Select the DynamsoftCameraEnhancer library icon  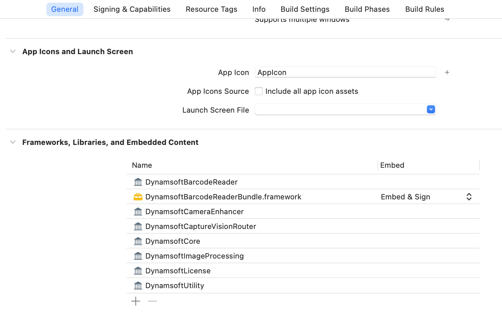(138, 211)
